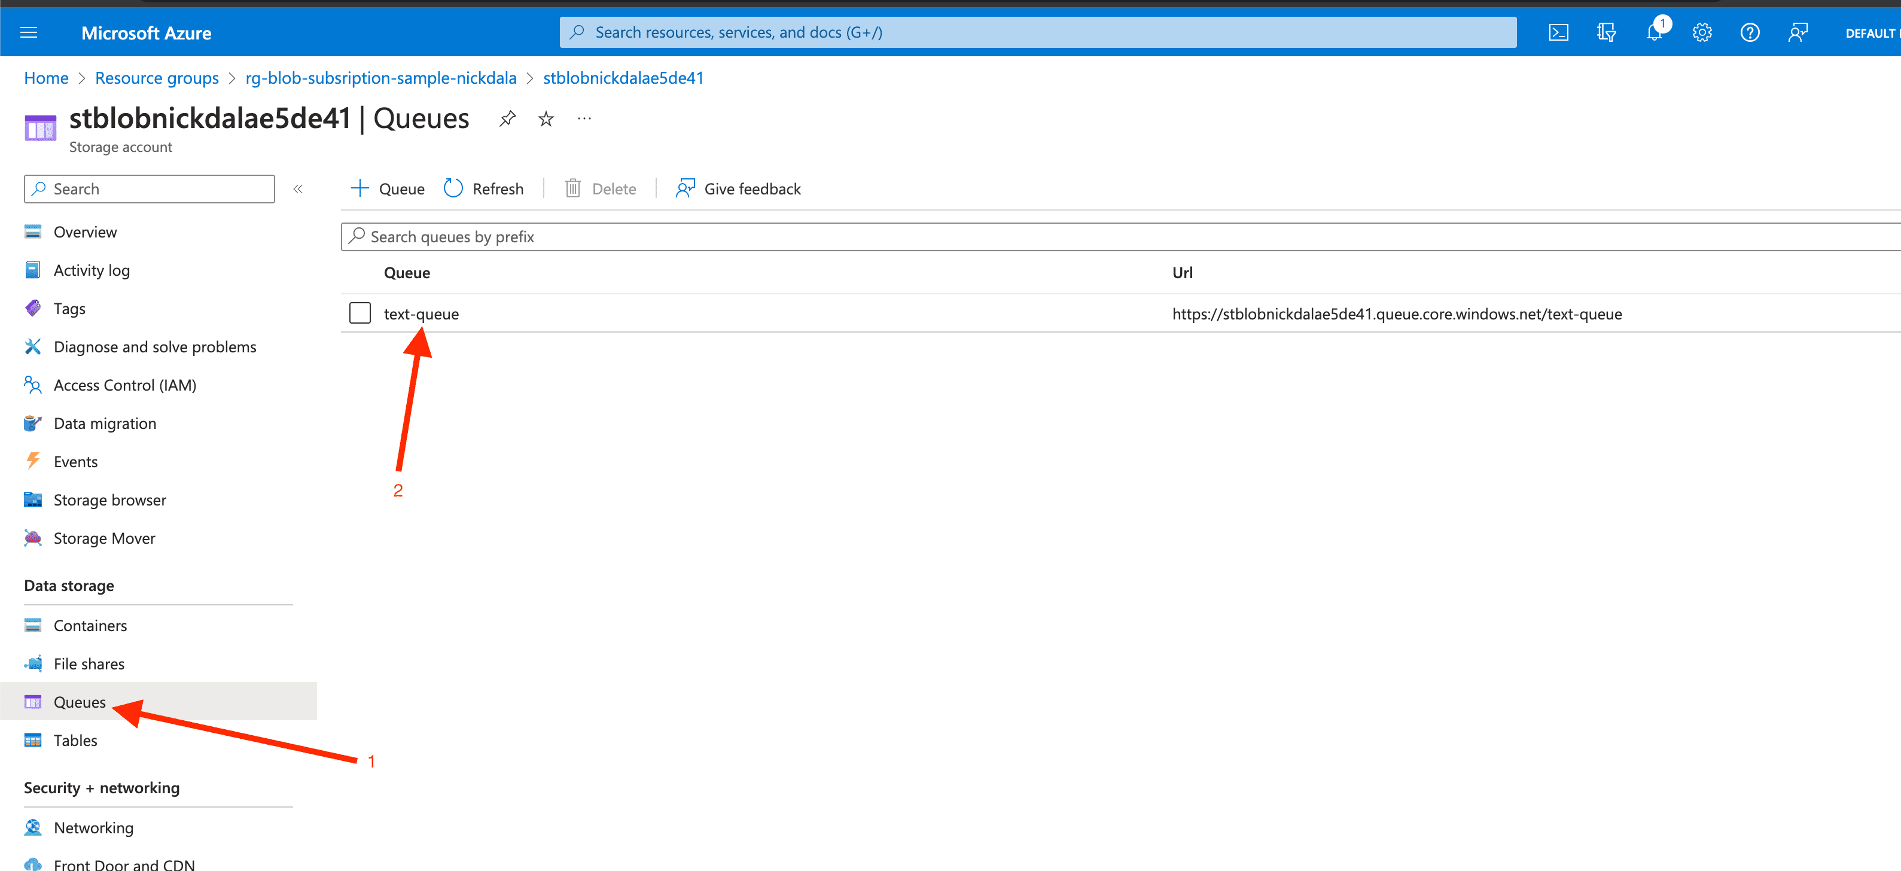Select the text-queue checkbox
This screenshot has width=1901, height=871.
point(360,313)
